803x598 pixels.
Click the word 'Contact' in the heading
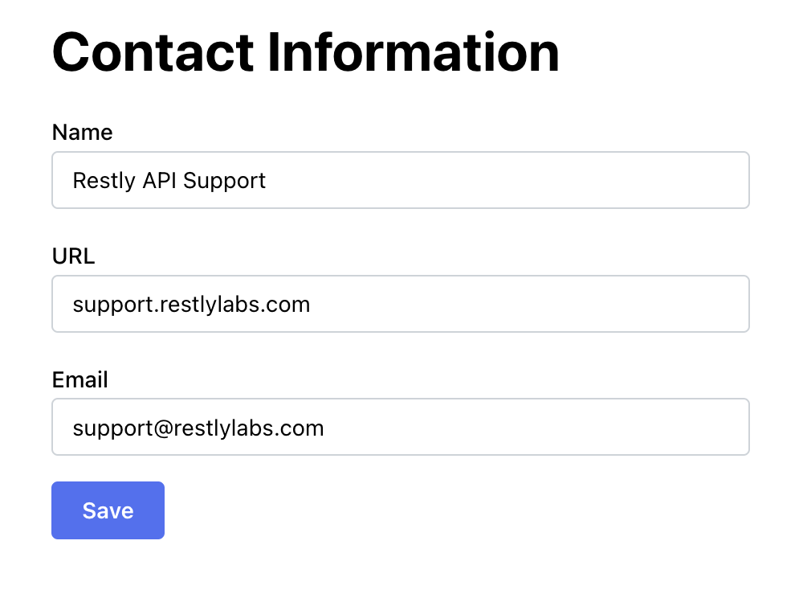pyautogui.click(x=153, y=51)
